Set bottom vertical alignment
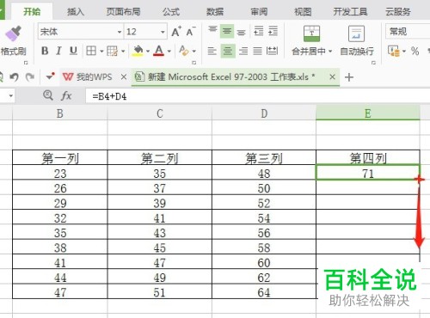 (x=242, y=32)
